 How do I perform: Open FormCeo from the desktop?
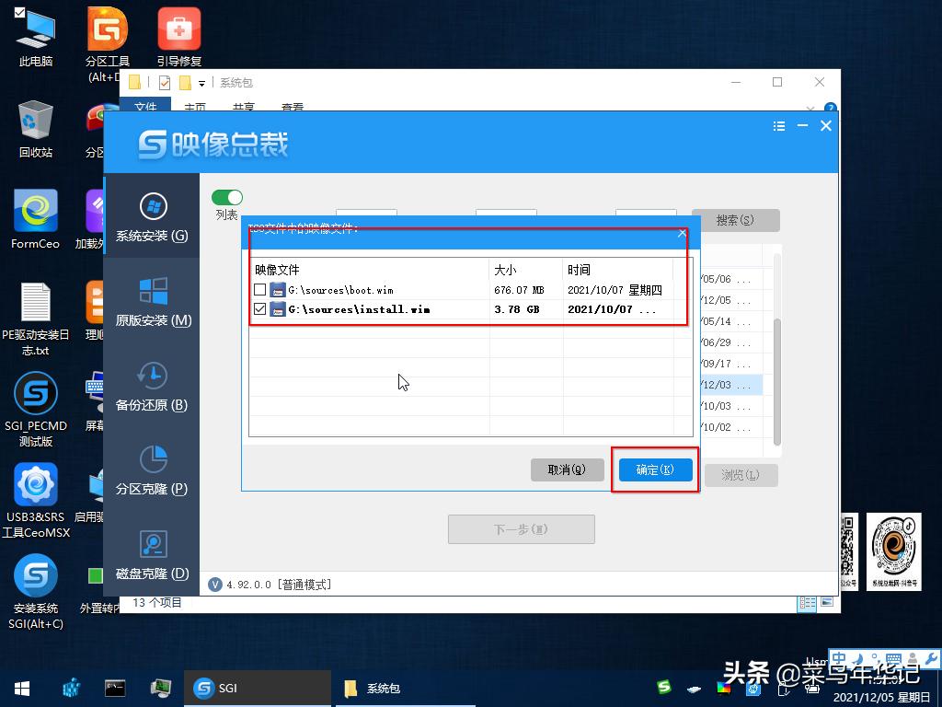[x=35, y=210]
